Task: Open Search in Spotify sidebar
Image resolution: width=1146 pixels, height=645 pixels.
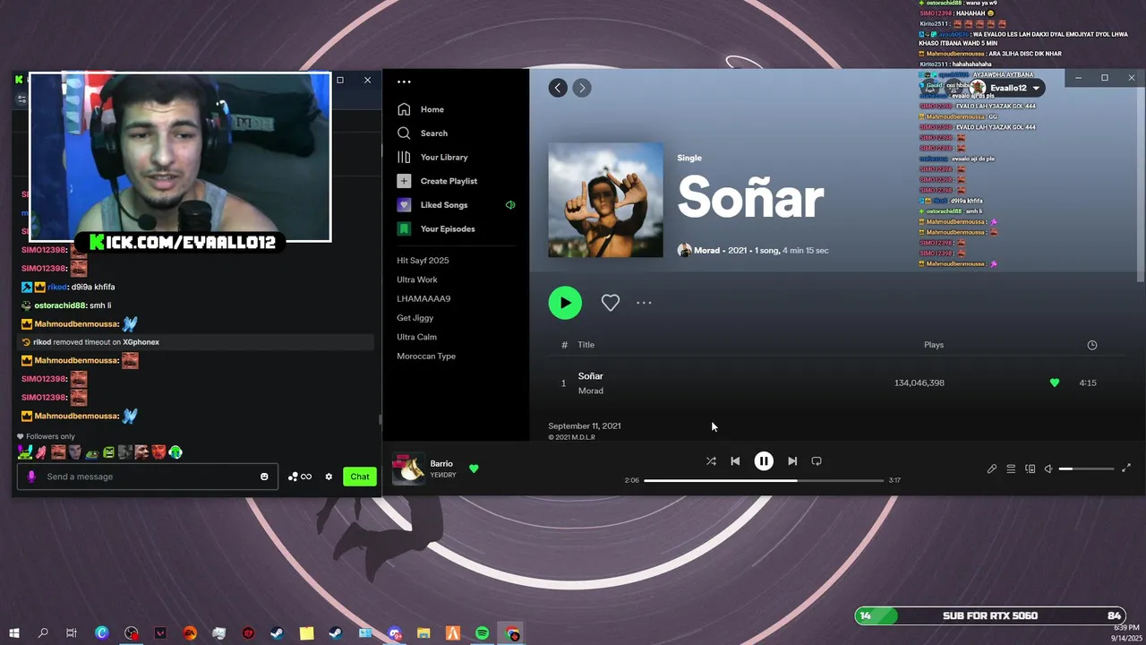Action: pyautogui.click(x=422, y=133)
